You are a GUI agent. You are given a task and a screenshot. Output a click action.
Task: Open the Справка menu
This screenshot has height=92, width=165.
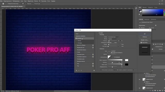53,1
